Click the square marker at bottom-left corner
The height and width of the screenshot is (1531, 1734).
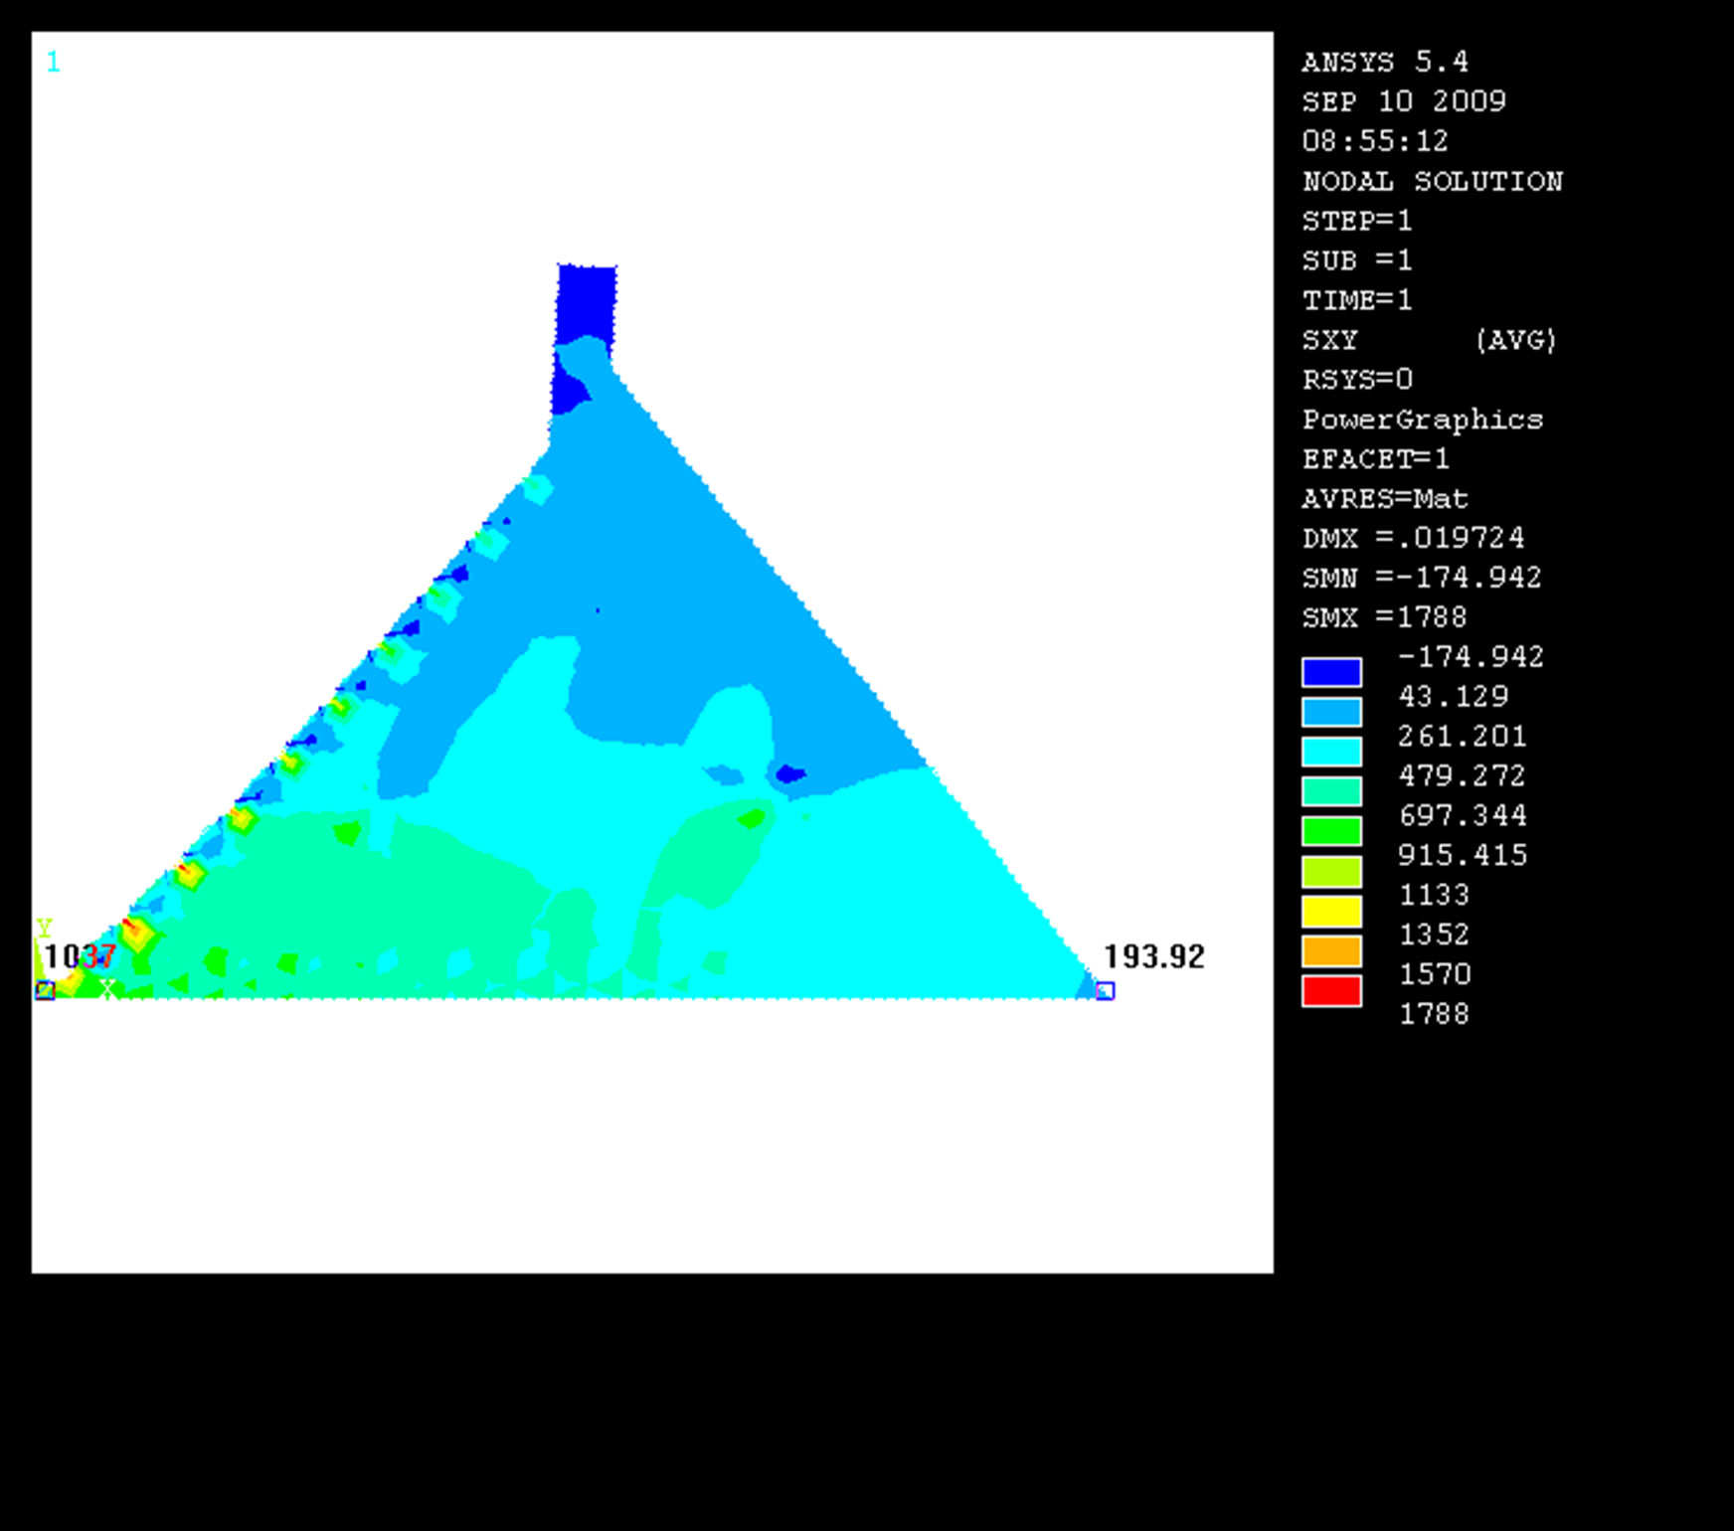pyautogui.click(x=45, y=990)
